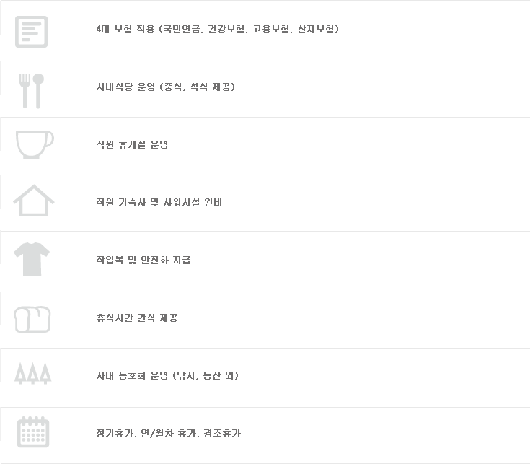The width and height of the screenshot is (530, 464).
Task: Click the calendar vacation icon
Action: tap(33, 432)
